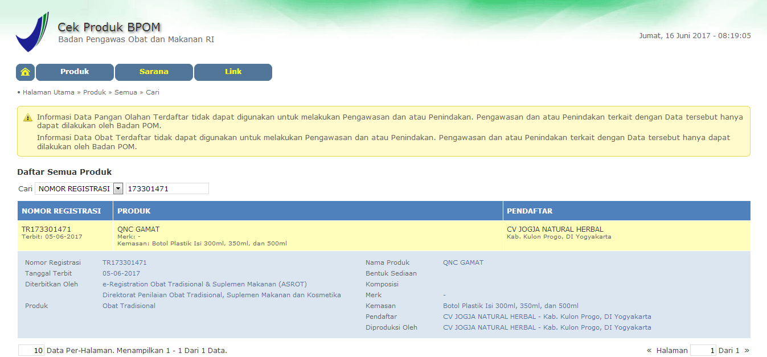This screenshot has height=357, width=767.
Task: Open the Sarana menu
Action: point(154,72)
